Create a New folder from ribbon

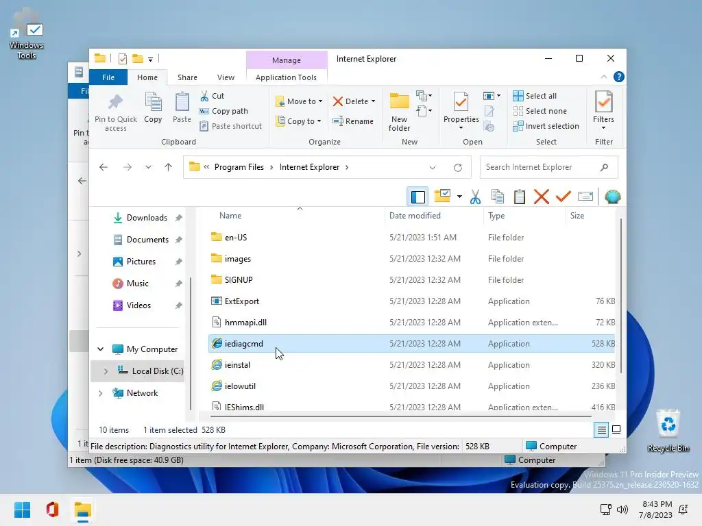pyautogui.click(x=400, y=112)
